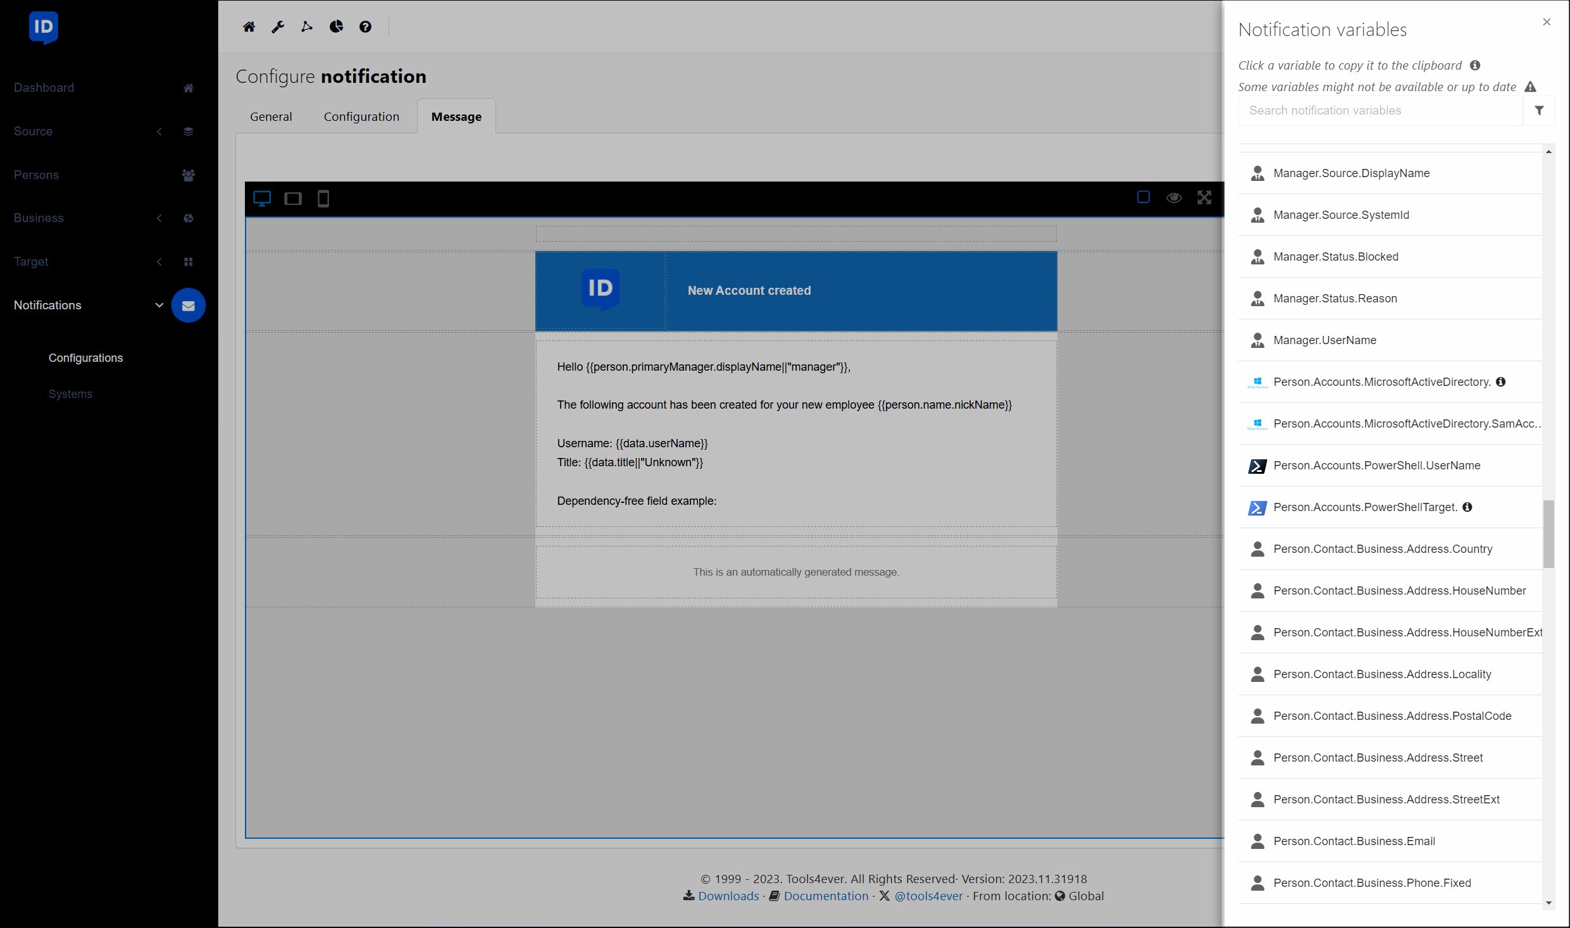1570x928 pixels.
Task: Click scrollbar up arrow in variables list
Action: pos(1548,152)
